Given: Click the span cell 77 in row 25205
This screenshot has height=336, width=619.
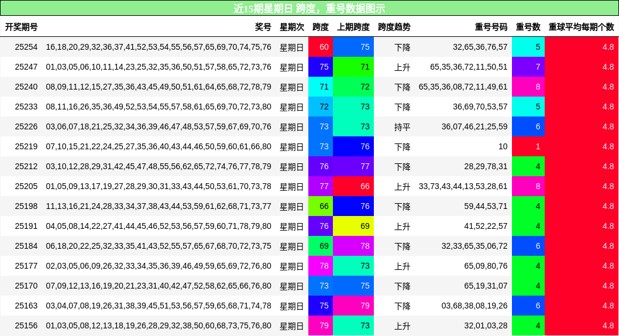Looking at the screenshot, I should click(321, 186).
